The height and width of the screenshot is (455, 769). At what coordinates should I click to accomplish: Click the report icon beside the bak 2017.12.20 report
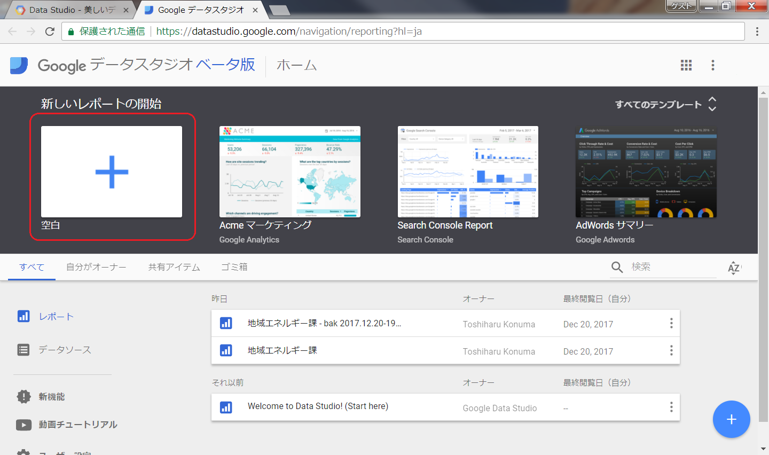(x=226, y=323)
